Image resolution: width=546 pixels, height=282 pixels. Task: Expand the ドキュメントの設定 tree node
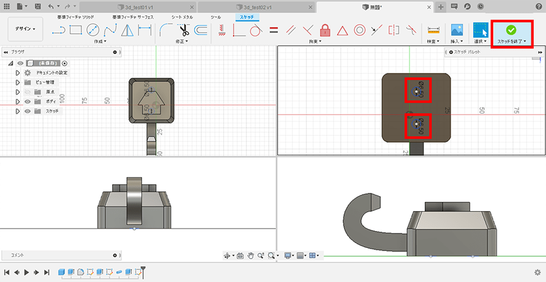click(18, 73)
